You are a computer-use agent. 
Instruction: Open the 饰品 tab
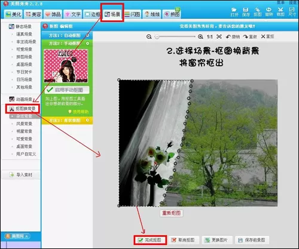click(53, 14)
